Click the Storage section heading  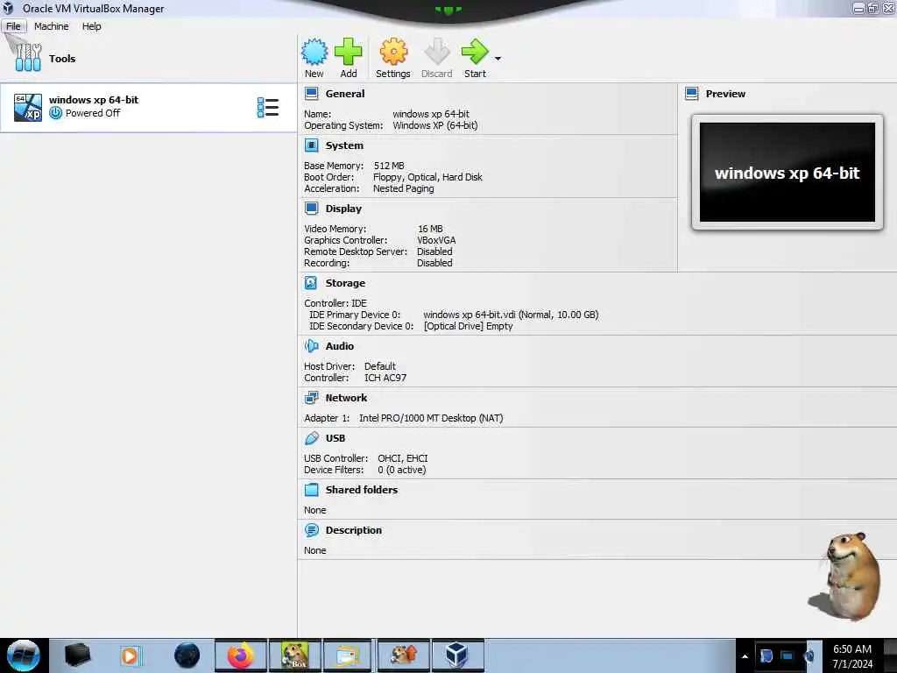pos(345,283)
